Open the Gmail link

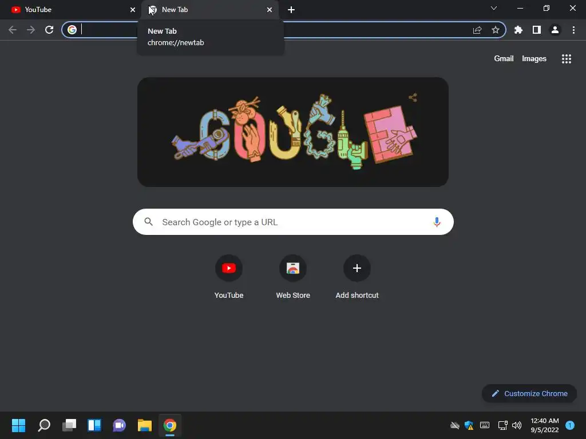(x=504, y=59)
